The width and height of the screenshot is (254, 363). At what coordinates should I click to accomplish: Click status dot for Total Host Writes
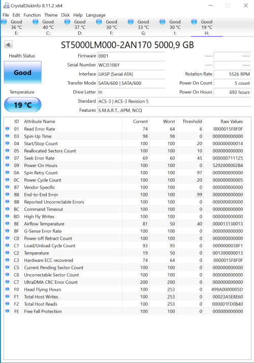[x=8, y=296]
